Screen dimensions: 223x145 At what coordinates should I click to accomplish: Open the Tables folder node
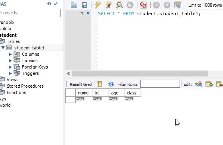tap(14, 41)
